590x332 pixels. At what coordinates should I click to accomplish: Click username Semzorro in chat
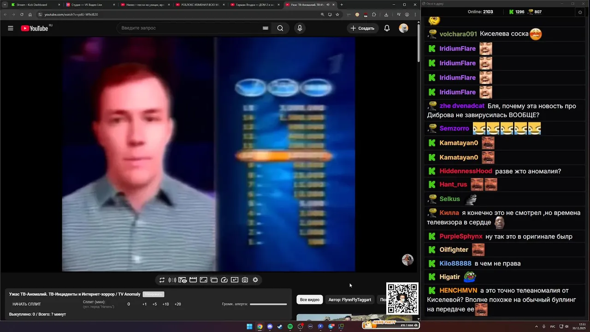(x=454, y=129)
